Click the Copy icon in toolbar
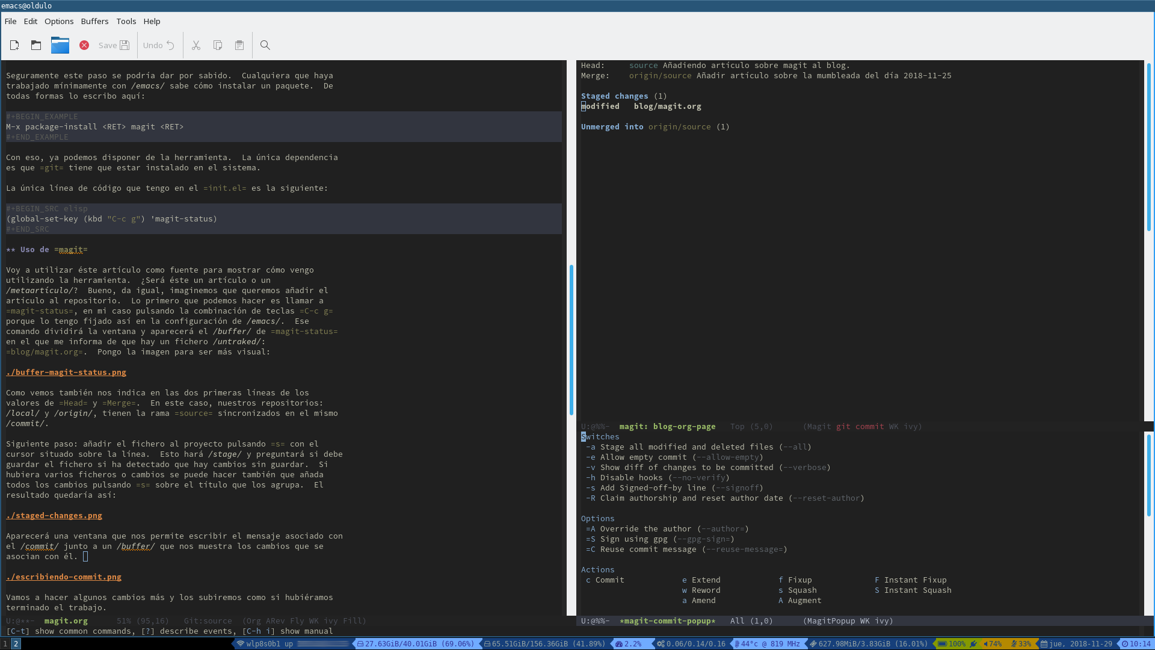Screen dimensions: 1155x650 [218, 45]
